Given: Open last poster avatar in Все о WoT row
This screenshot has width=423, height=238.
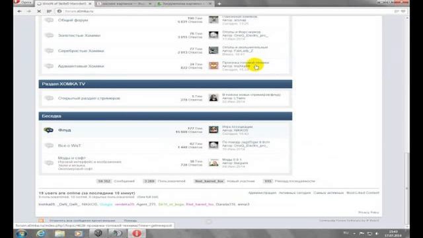Looking at the screenshot, I should pos(213,145).
